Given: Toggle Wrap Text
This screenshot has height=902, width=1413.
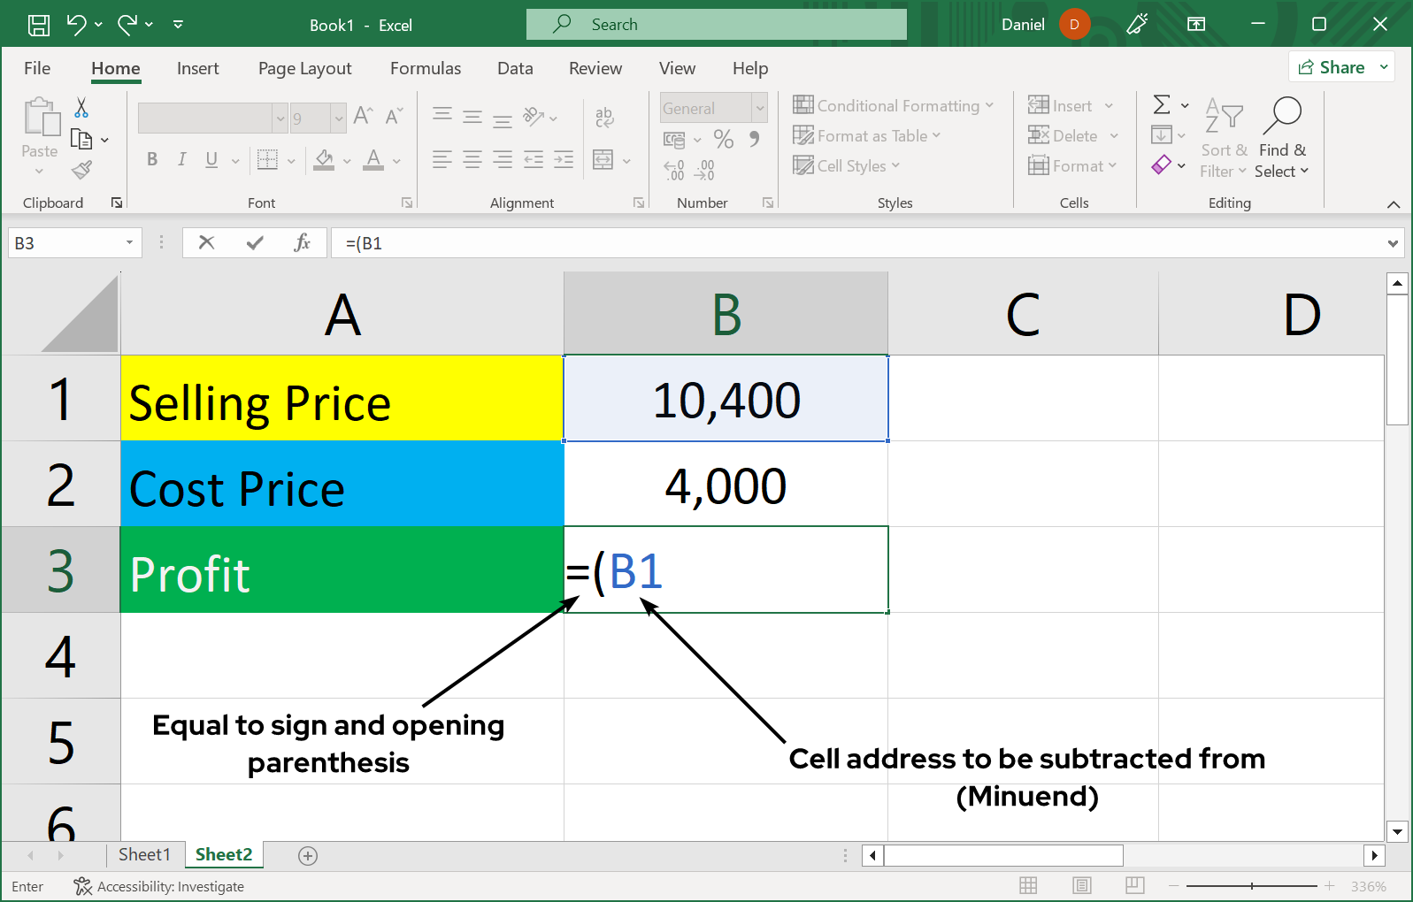Looking at the screenshot, I should (604, 117).
